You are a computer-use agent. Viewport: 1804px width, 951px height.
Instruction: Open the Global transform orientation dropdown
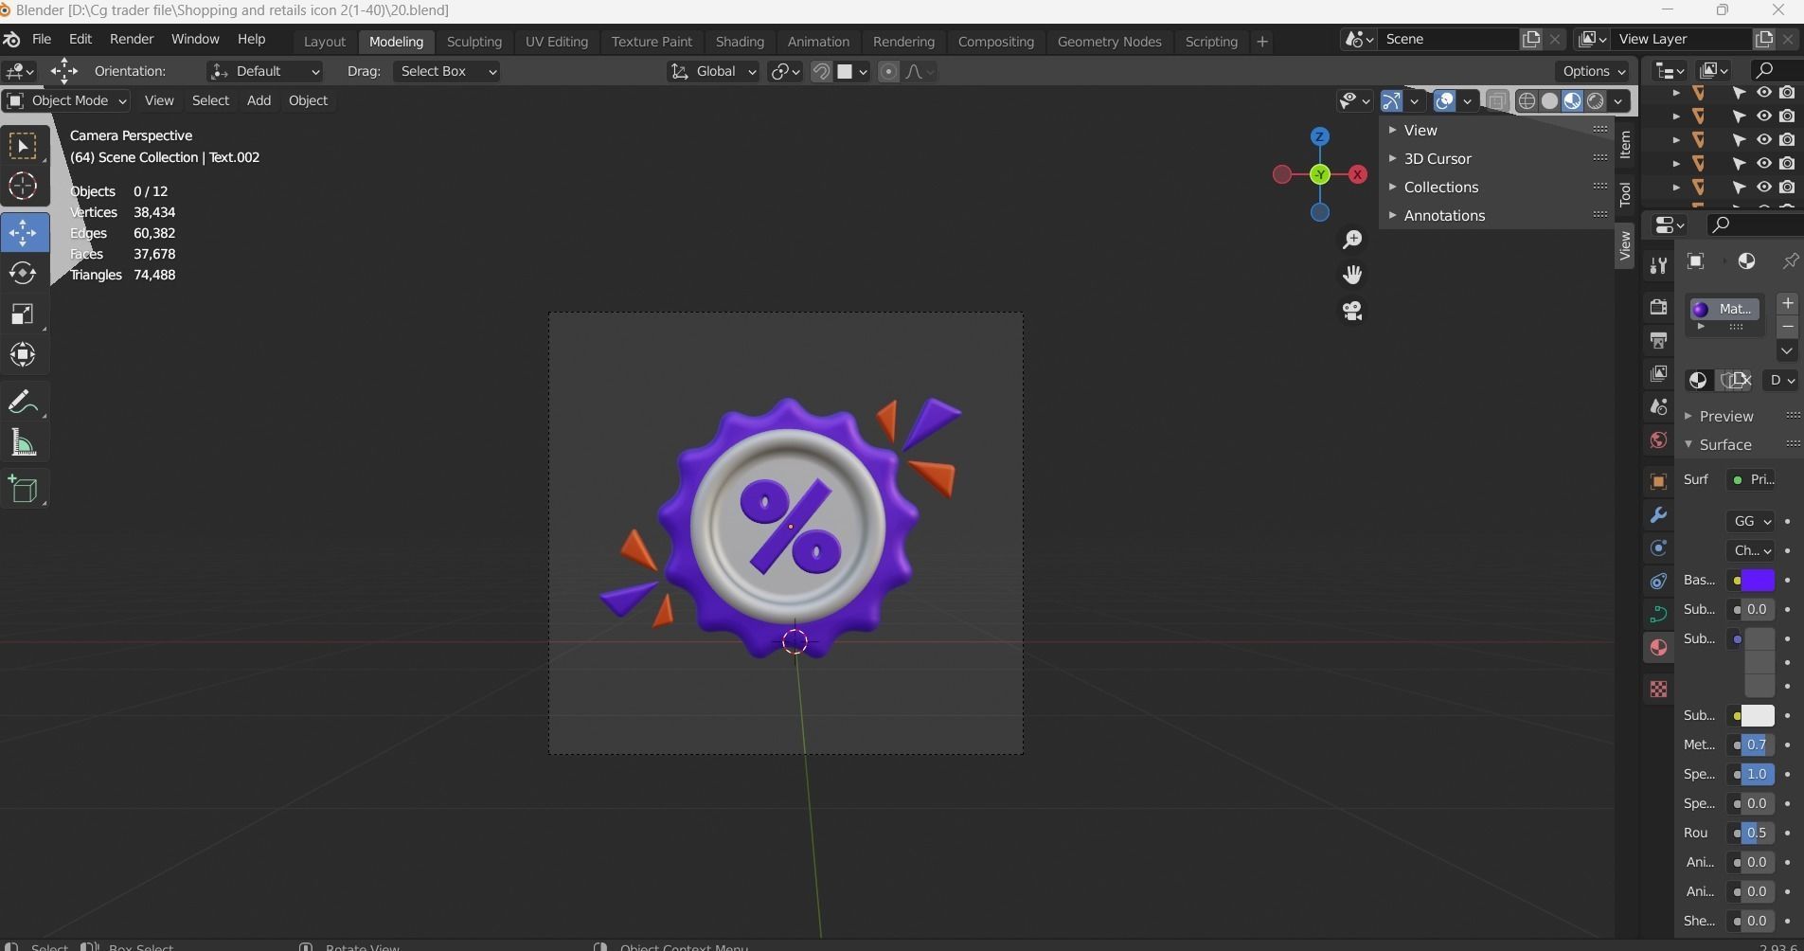coord(713,72)
